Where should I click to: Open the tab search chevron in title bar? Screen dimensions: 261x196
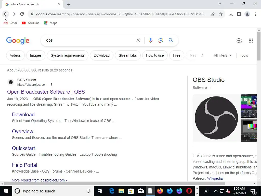point(220,4)
